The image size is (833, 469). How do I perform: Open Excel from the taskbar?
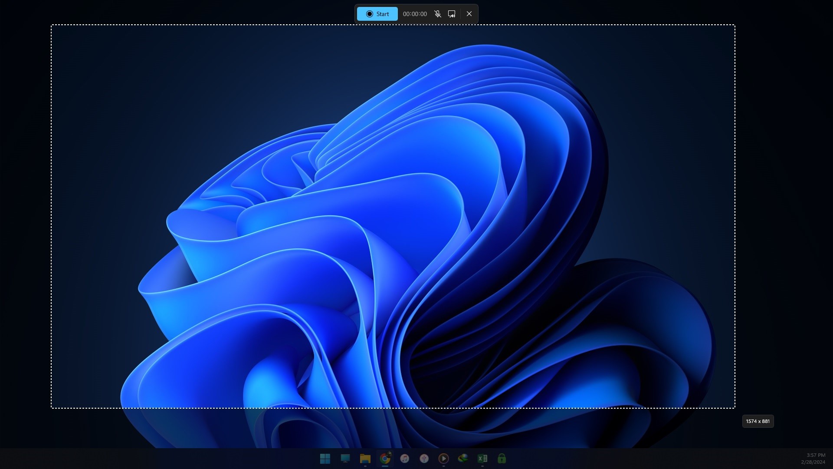point(482,459)
